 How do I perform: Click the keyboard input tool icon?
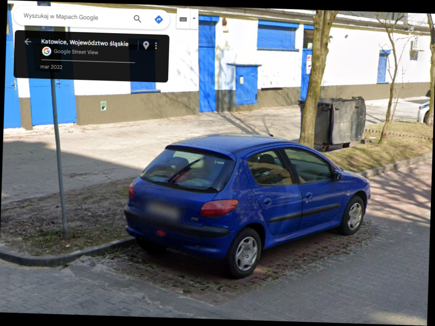[x=184, y=19]
